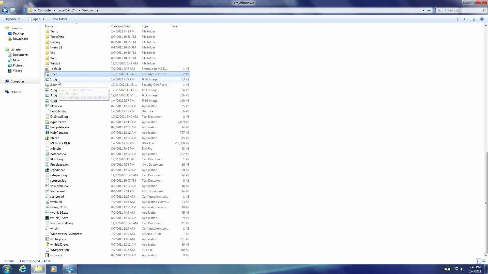Select the regedit.exe file icon
This screenshot has width=488, height=274.
point(47,170)
